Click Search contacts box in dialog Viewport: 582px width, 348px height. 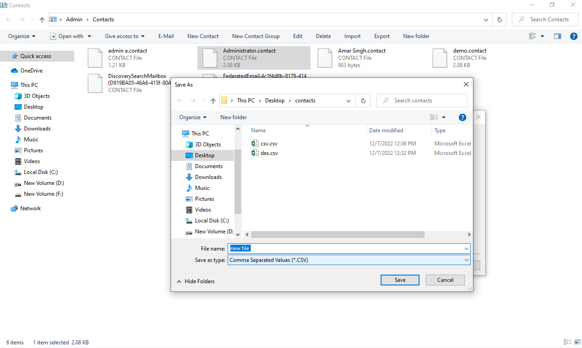(422, 101)
